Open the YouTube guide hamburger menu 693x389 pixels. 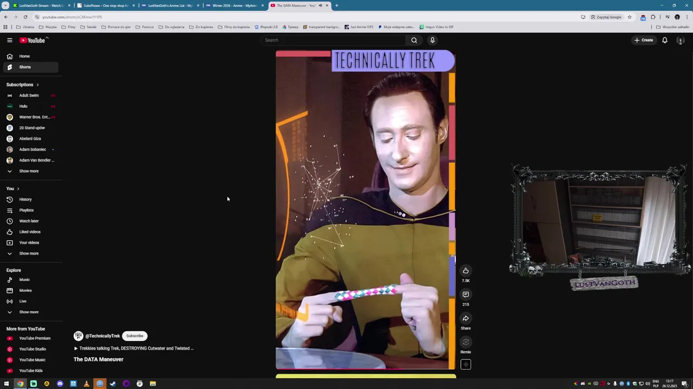click(9, 40)
